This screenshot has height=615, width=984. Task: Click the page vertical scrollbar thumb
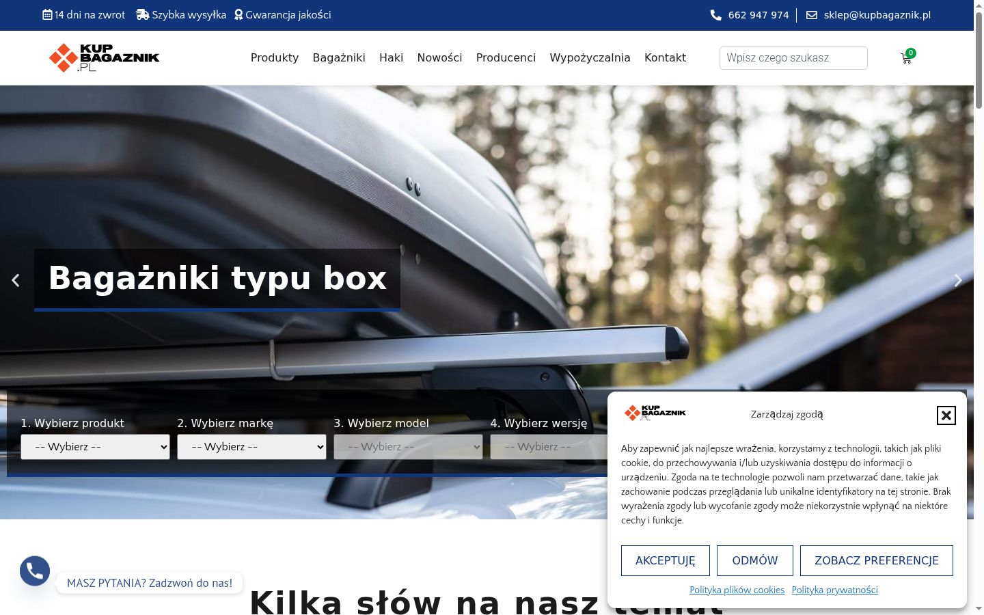(x=979, y=60)
